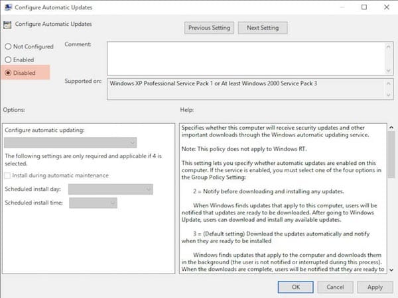
Task: Open the Scheduled install day dropdown
Action: tap(111, 189)
